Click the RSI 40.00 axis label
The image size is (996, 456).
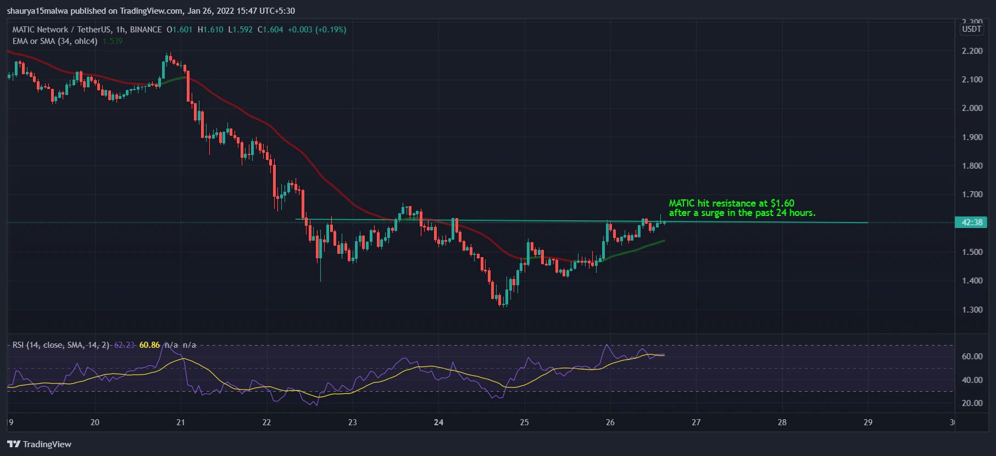click(x=972, y=380)
